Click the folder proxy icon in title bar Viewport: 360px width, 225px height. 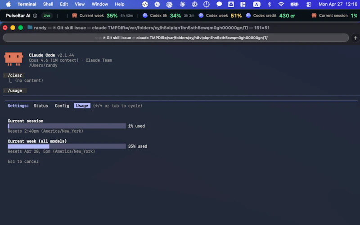tap(30, 27)
